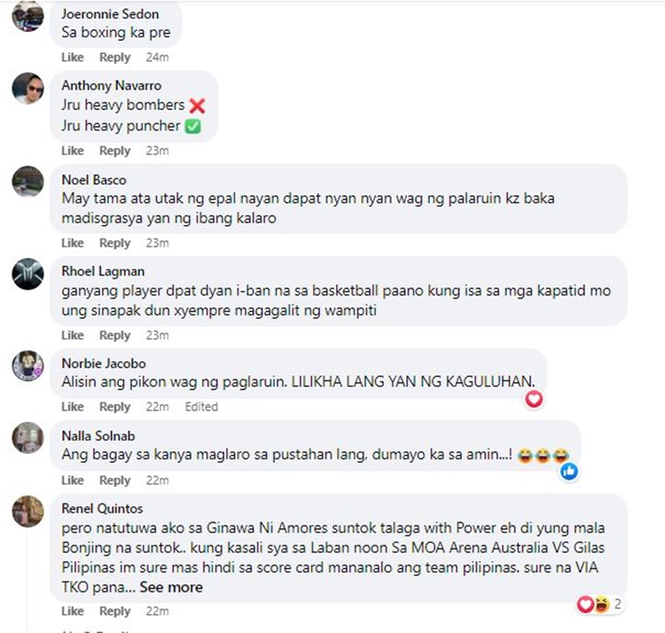Click thumbs-up reaction on Nalla Solnab's comment
Image resolution: width=665 pixels, height=633 pixels.
coord(568,471)
